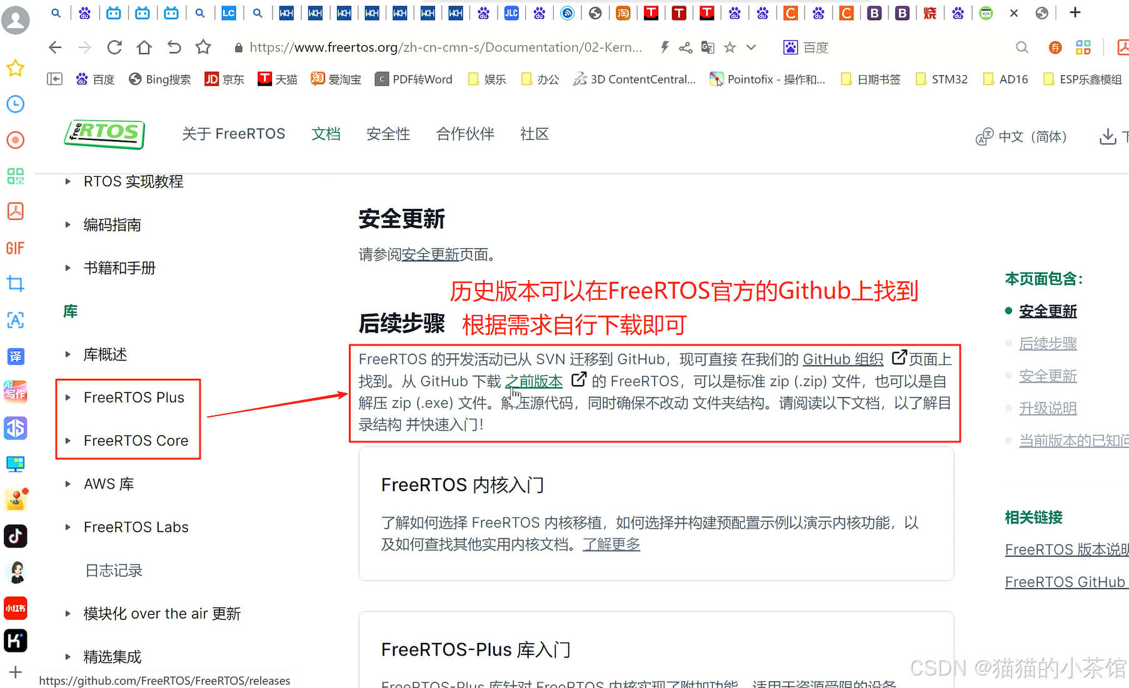The image size is (1129, 688).
Task: Open the STM32 bookmark folder
Action: click(x=941, y=79)
